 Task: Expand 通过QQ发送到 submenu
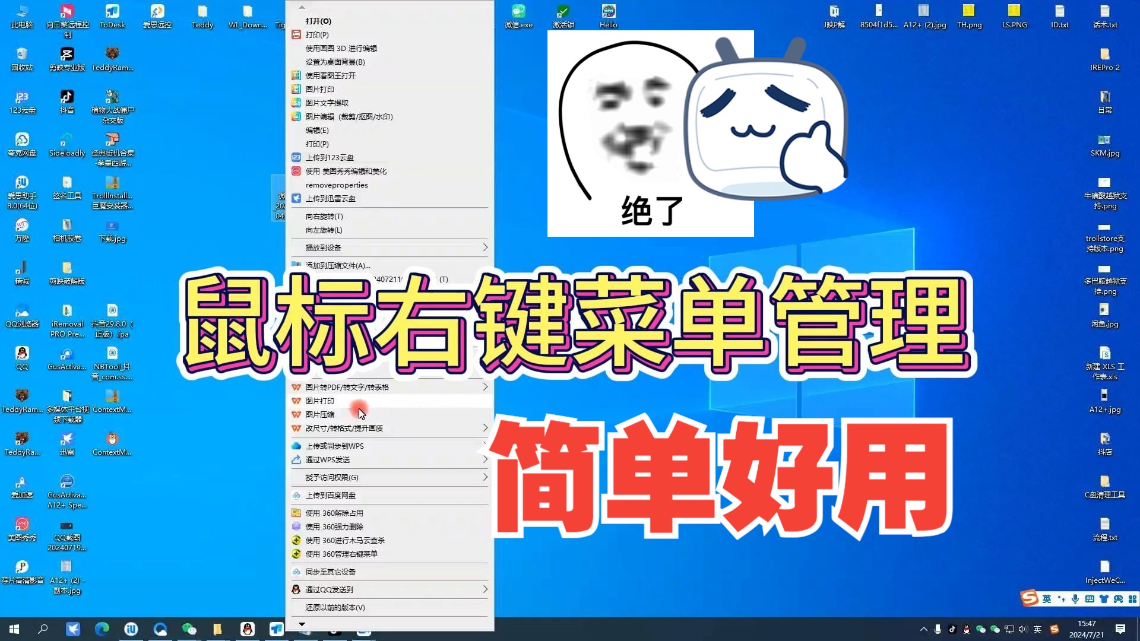pyautogui.click(x=484, y=589)
